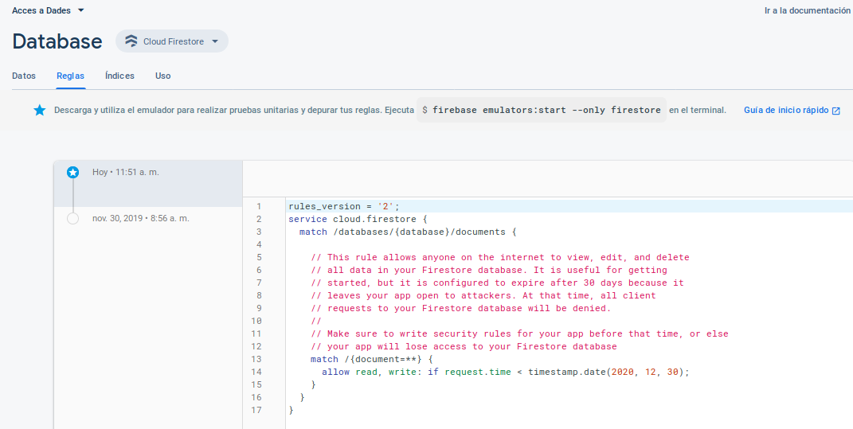
Task: Click line number 14 in the editor gutter
Action: (256, 372)
